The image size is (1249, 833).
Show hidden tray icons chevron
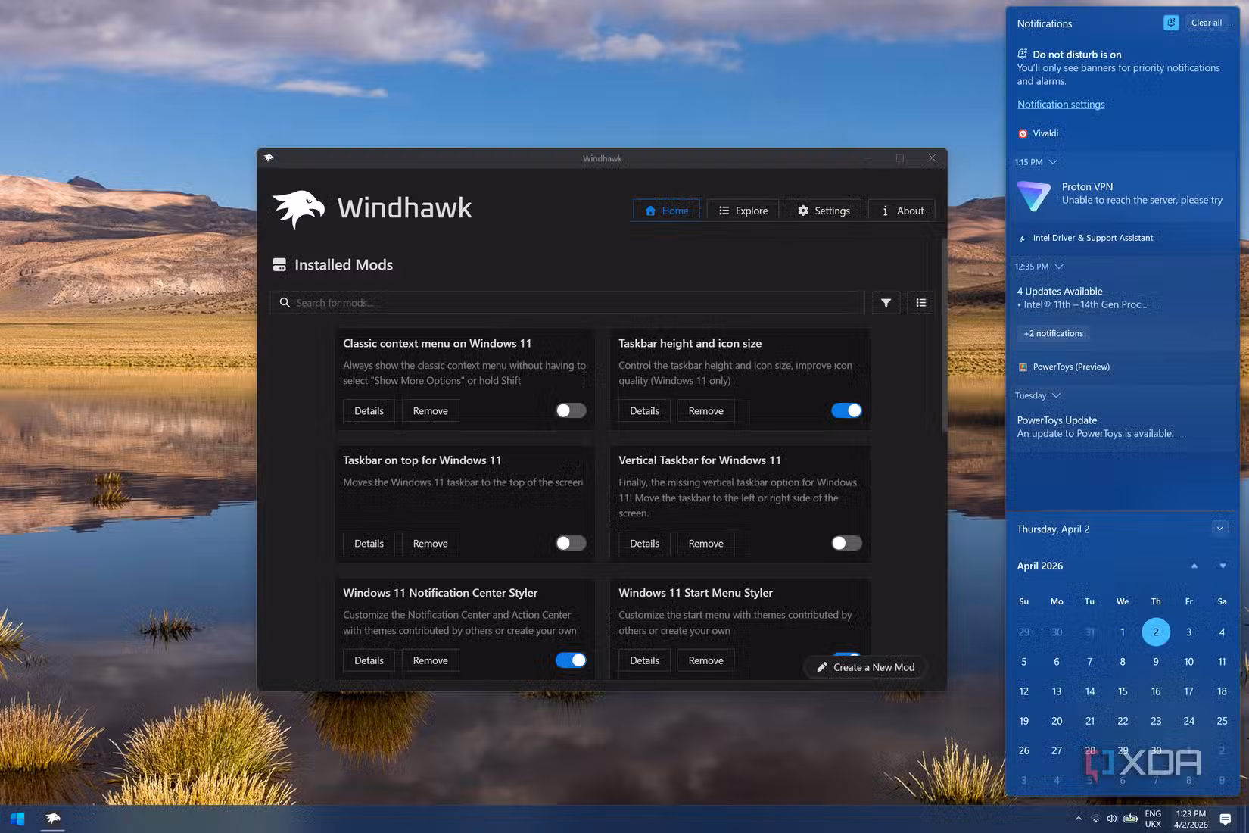1078,819
